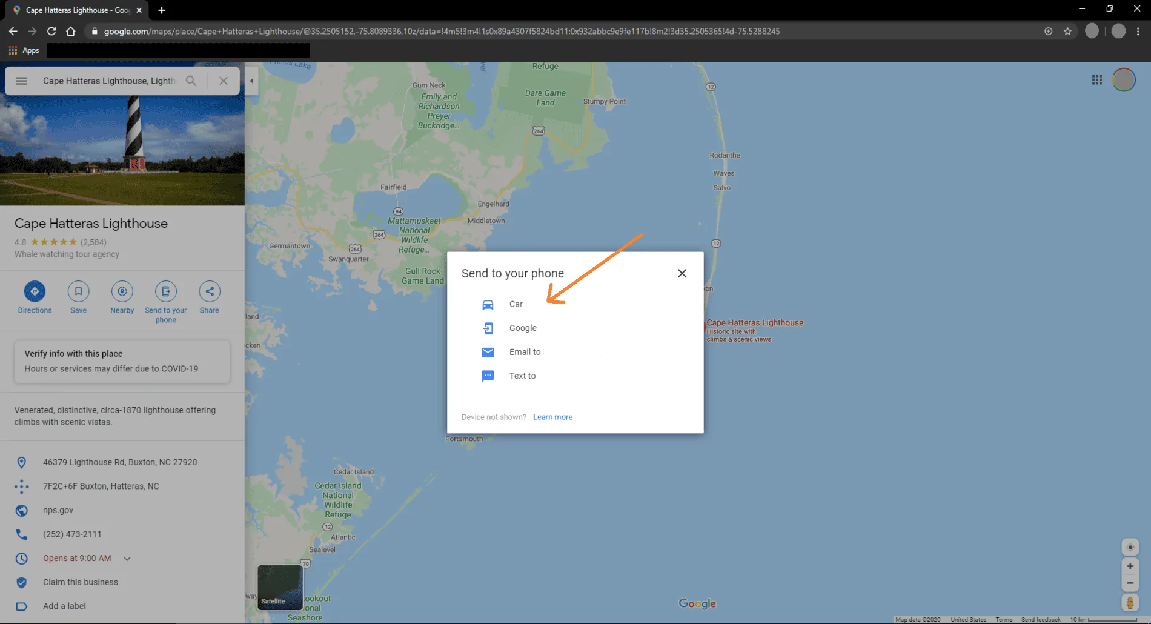This screenshot has height=624, width=1151.
Task: Click the Cape Hatteras Lighthouse map label
Action: pyautogui.click(x=755, y=323)
